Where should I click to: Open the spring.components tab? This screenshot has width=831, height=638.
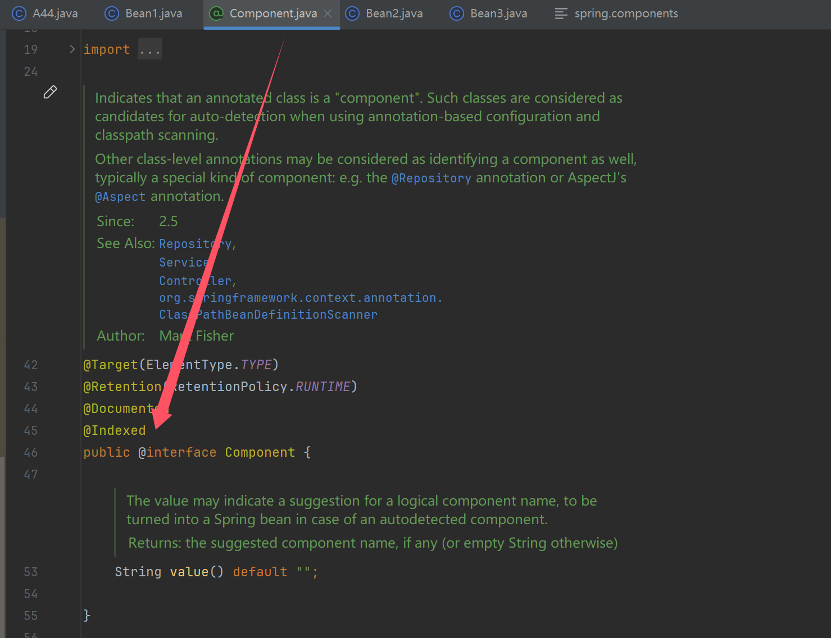[x=616, y=13]
